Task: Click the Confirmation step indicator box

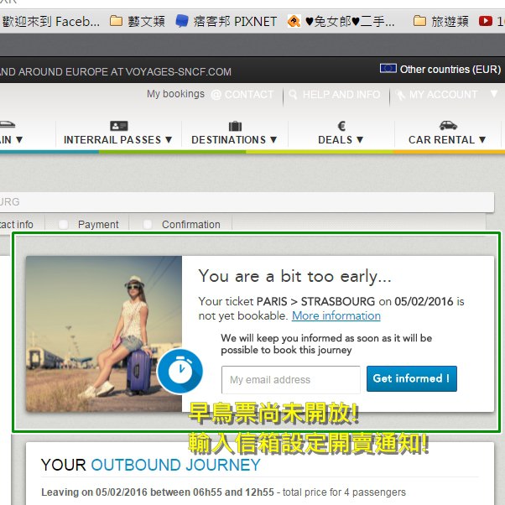Action: (147, 224)
